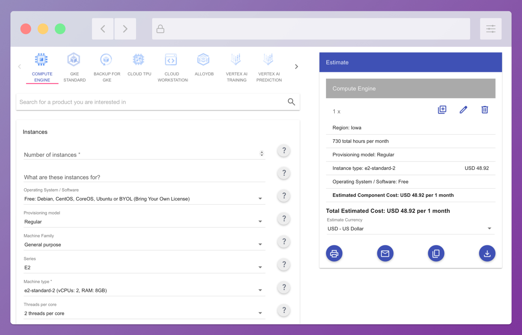Click the What are these instances for field
This screenshot has height=335, width=522.
click(x=144, y=177)
